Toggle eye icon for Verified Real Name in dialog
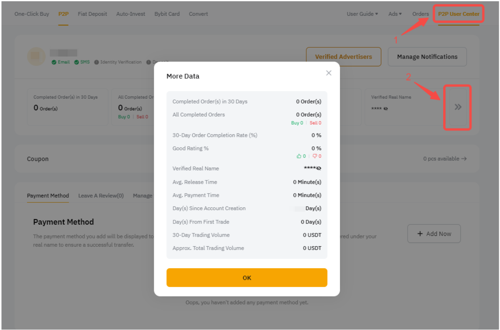Image resolution: width=500 pixels, height=330 pixels. (319, 169)
